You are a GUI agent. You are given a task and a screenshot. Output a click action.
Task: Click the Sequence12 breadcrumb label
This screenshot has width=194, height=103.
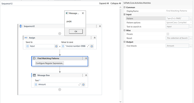(x=7, y=4)
